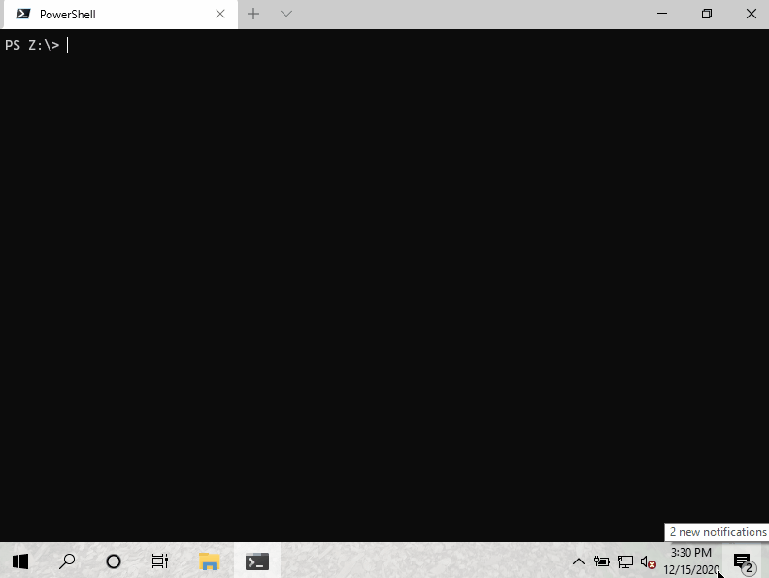
Task: Close the PowerShell tab
Action: tap(220, 15)
